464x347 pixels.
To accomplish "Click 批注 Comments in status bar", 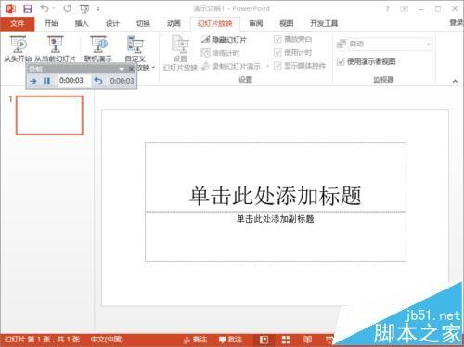I will click(x=230, y=340).
